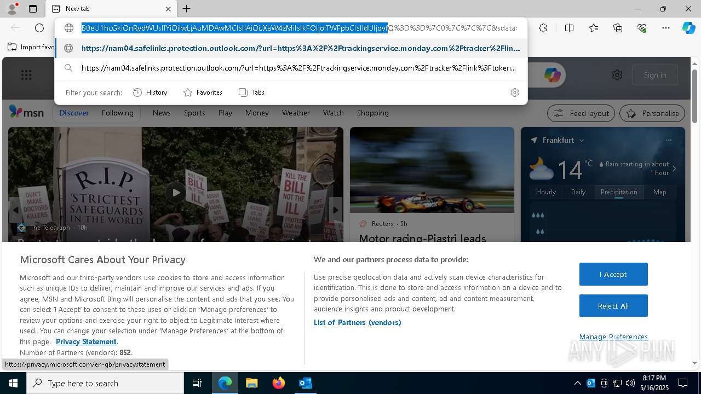Open MSN page settings gear

pos(617,75)
